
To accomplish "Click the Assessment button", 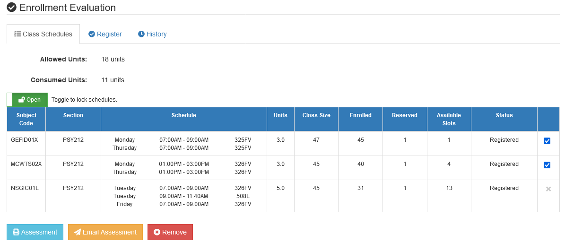I will (x=35, y=232).
